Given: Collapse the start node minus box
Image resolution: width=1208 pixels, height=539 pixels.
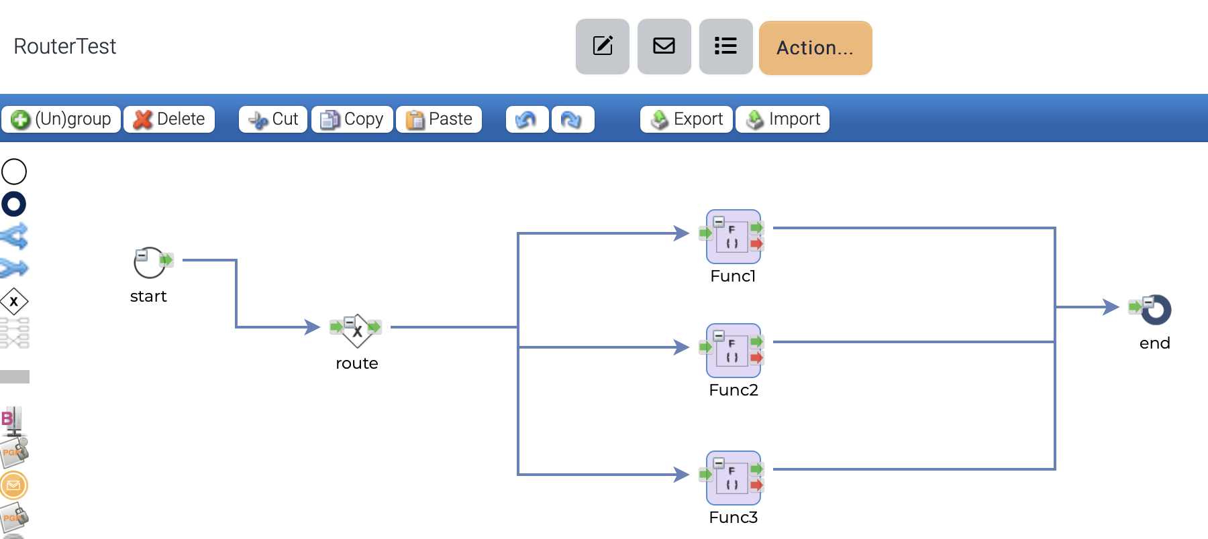Looking at the screenshot, I should point(142,255).
